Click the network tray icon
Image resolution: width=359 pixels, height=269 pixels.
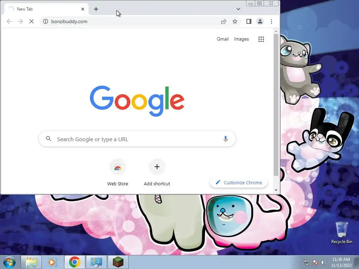306,262
